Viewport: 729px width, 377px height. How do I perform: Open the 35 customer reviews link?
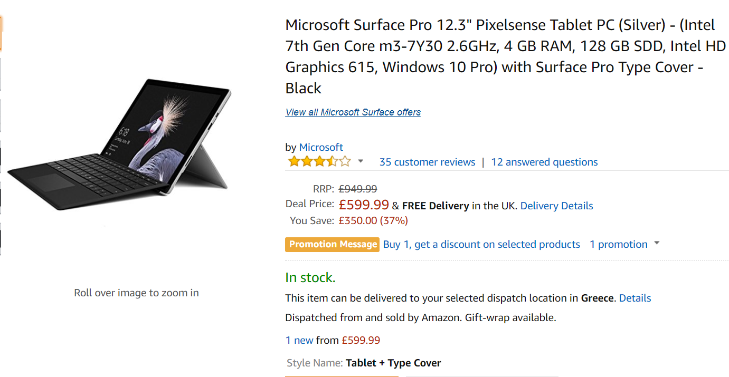coord(427,162)
